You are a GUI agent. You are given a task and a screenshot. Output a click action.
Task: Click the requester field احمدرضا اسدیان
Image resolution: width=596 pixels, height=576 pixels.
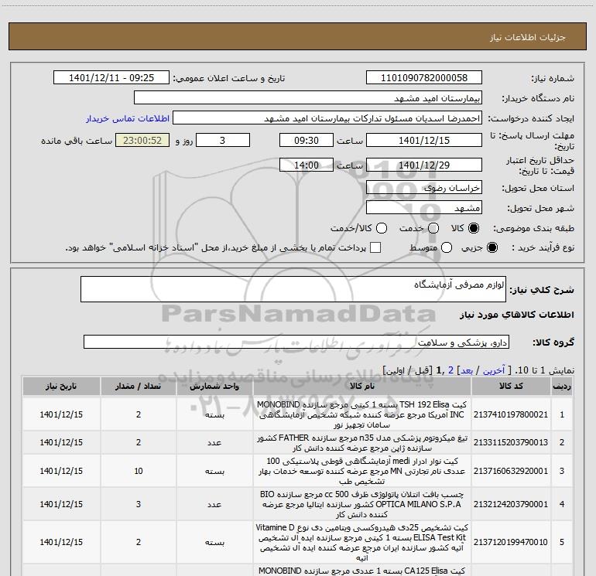coord(327,118)
